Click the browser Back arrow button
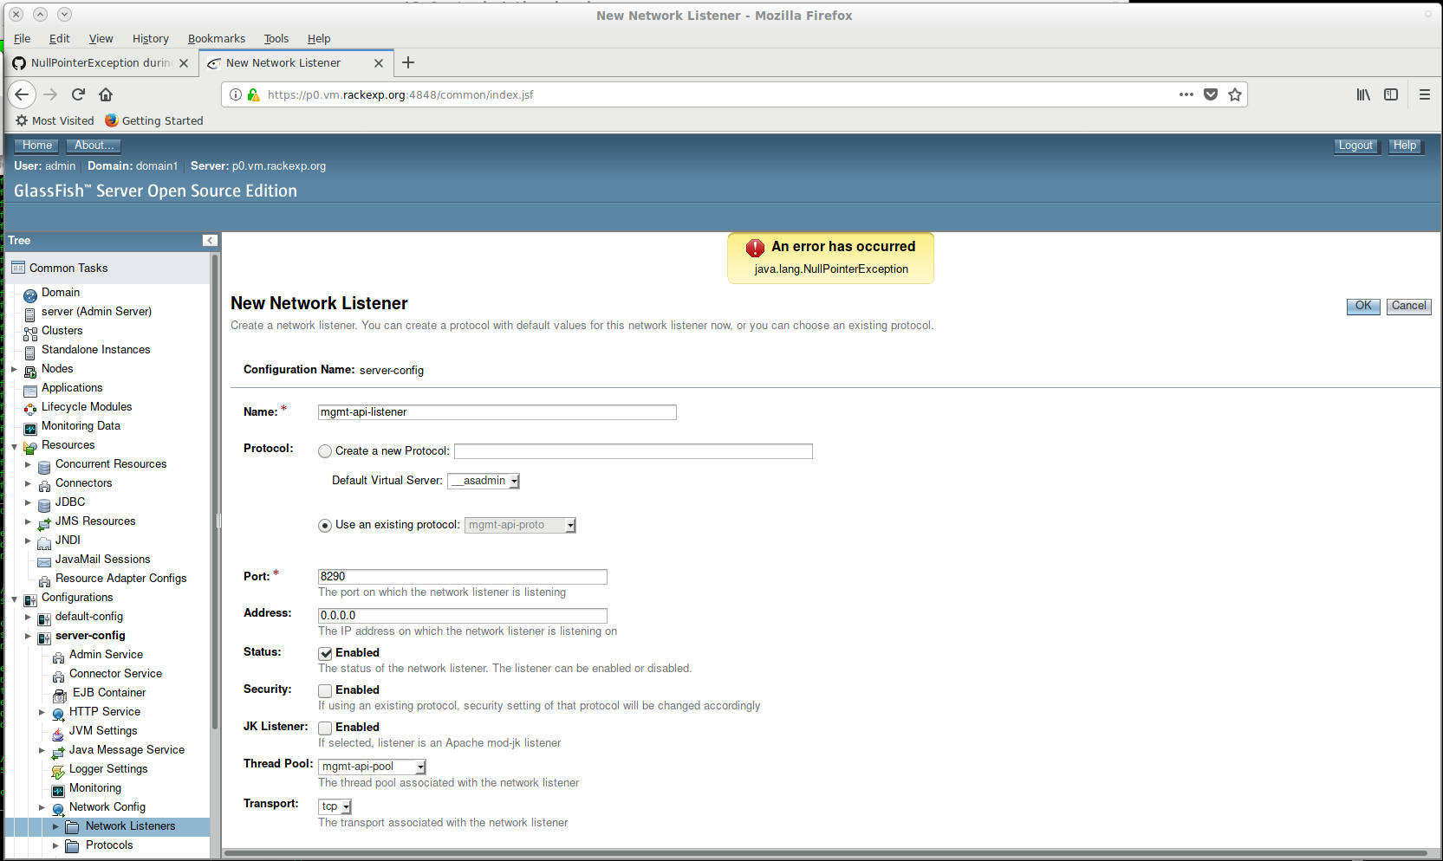The height and width of the screenshot is (861, 1443). pos(22,94)
